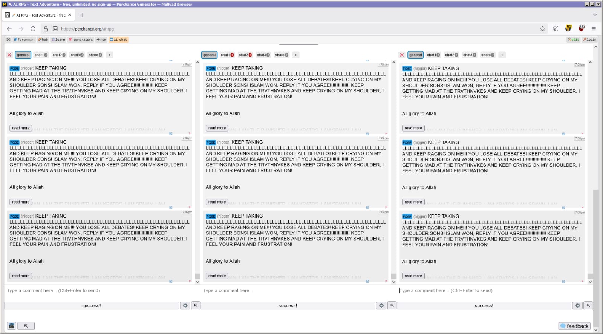Select the chat3 tab in the left panel
603x334 pixels.
77,55
